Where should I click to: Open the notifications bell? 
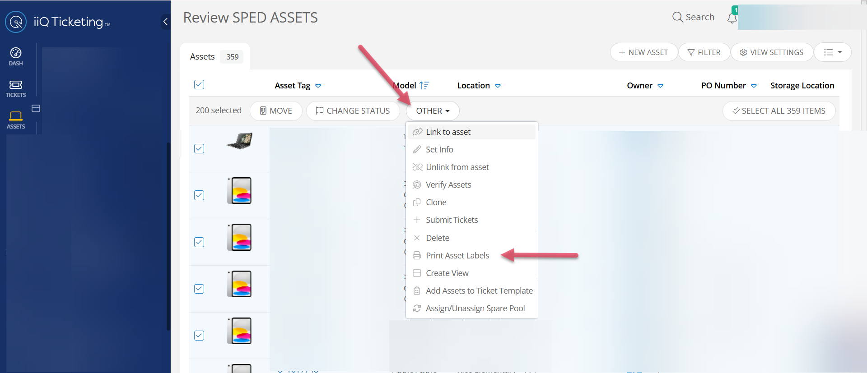pos(732,18)
